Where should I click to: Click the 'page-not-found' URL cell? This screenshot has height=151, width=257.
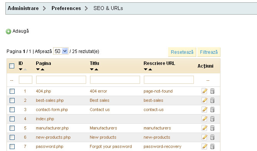[158, 91]
